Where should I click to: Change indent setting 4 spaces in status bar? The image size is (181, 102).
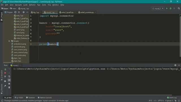[169, 101]
